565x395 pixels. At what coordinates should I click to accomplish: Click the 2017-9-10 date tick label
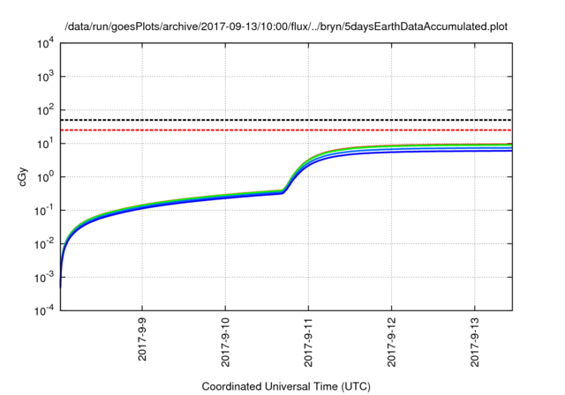[x=225, y=342]
